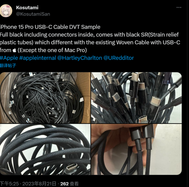Open photo of braided black cable coils
The width and height of the screenshot is (189, 187).
[45, 149]
